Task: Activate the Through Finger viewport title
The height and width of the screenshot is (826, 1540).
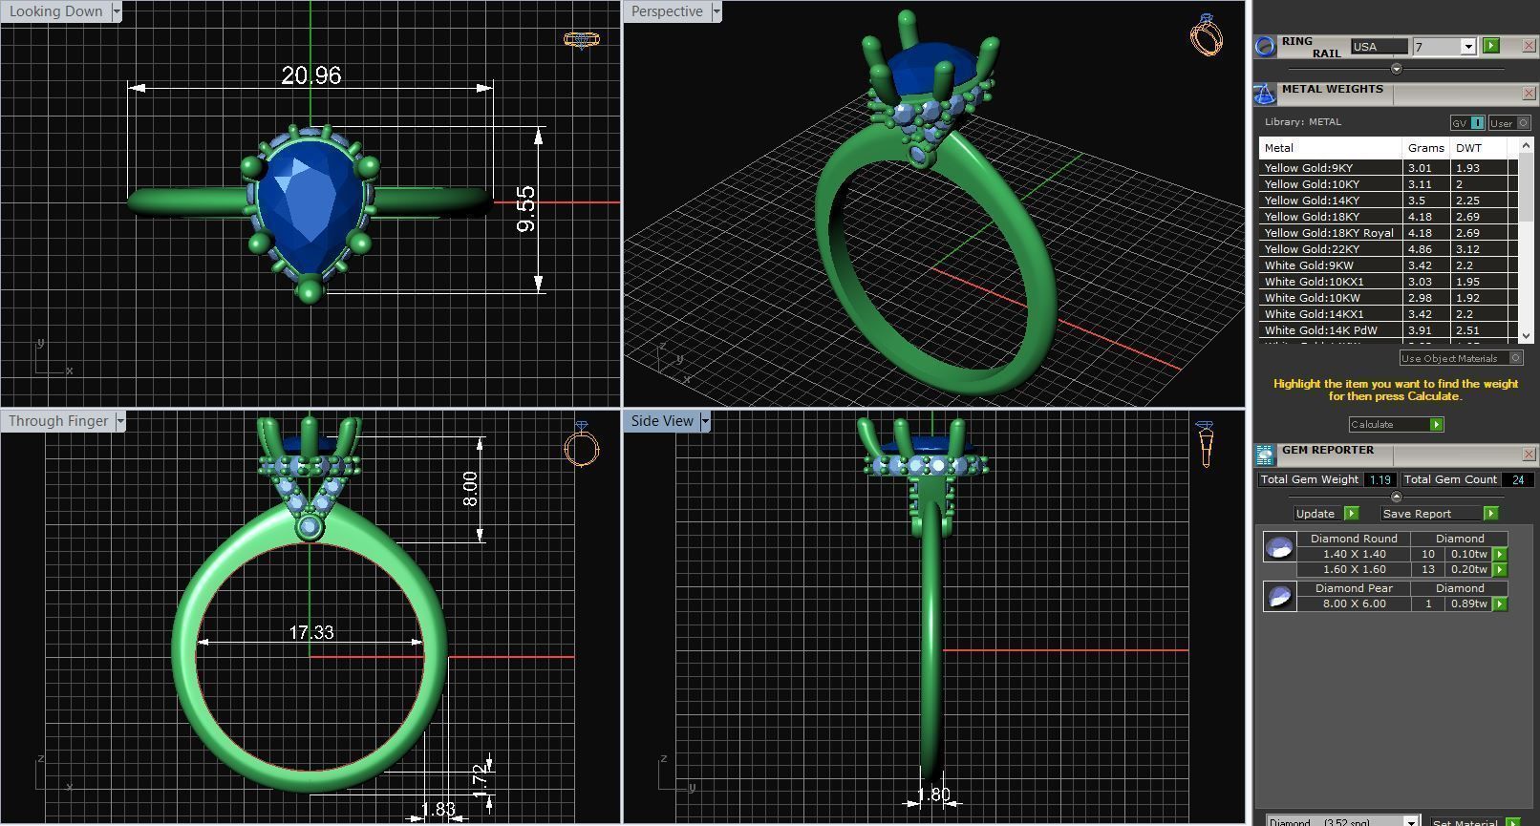Action: coord(58,421)
